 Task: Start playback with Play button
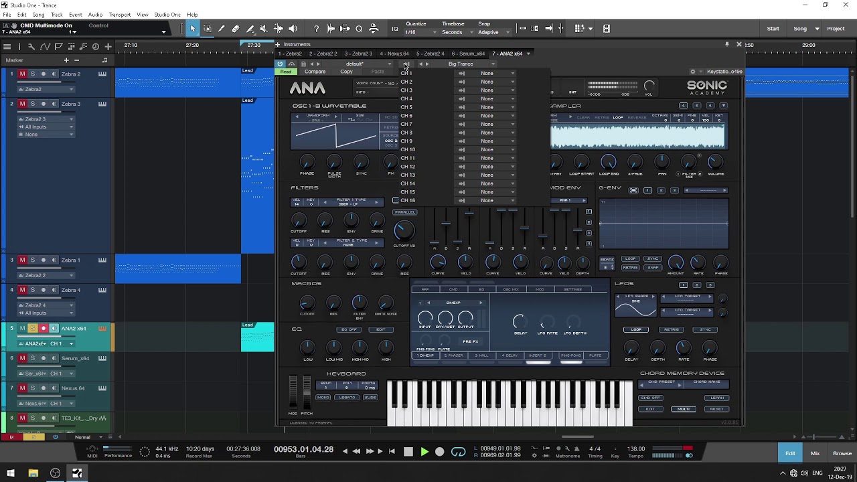coord(424,452)
